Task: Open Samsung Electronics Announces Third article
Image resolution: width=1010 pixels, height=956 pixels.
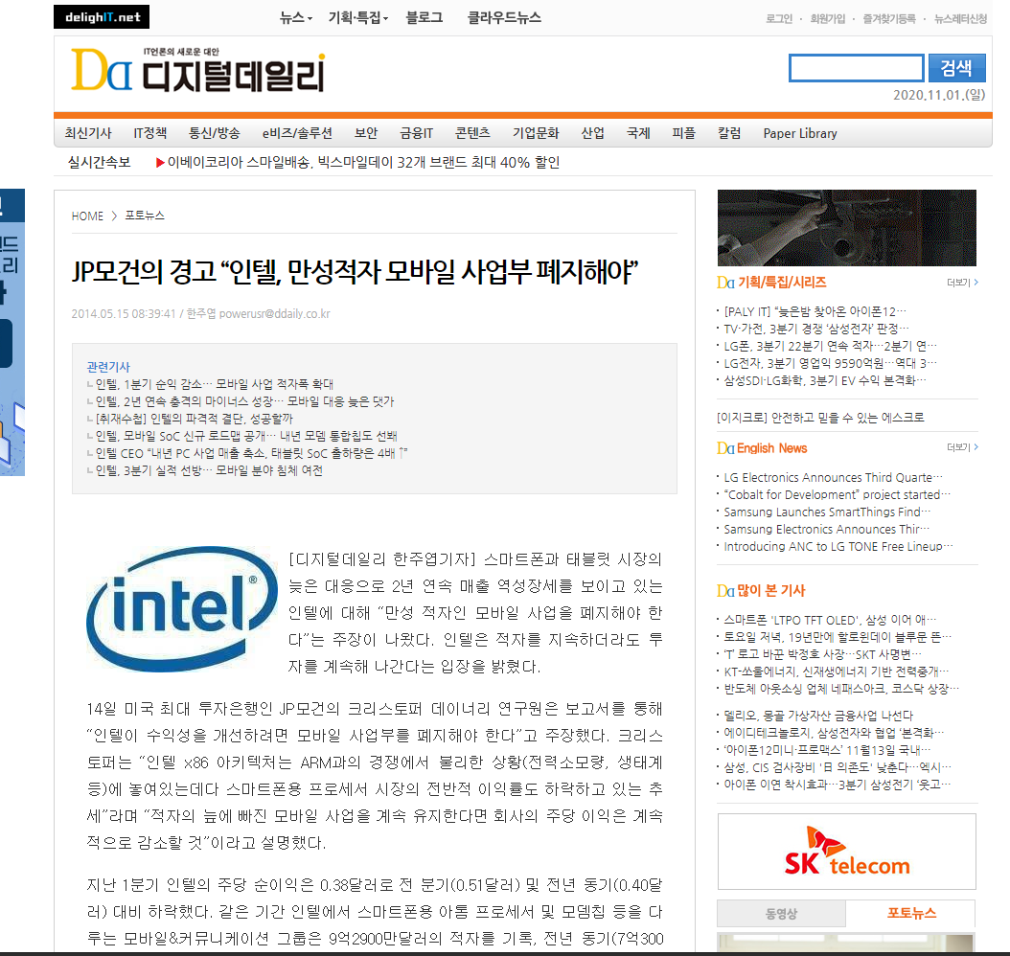Action: tap(826, 529)
